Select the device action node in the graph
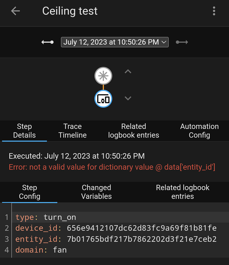Screen dimensions: 229x265 103,98
